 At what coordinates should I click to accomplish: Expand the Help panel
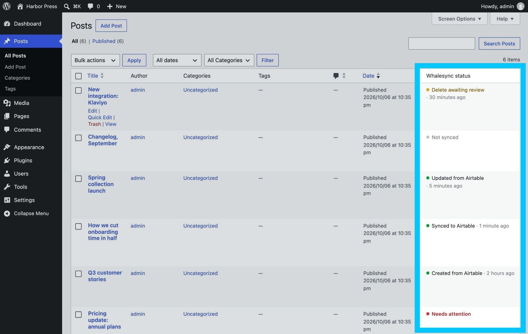505,19
